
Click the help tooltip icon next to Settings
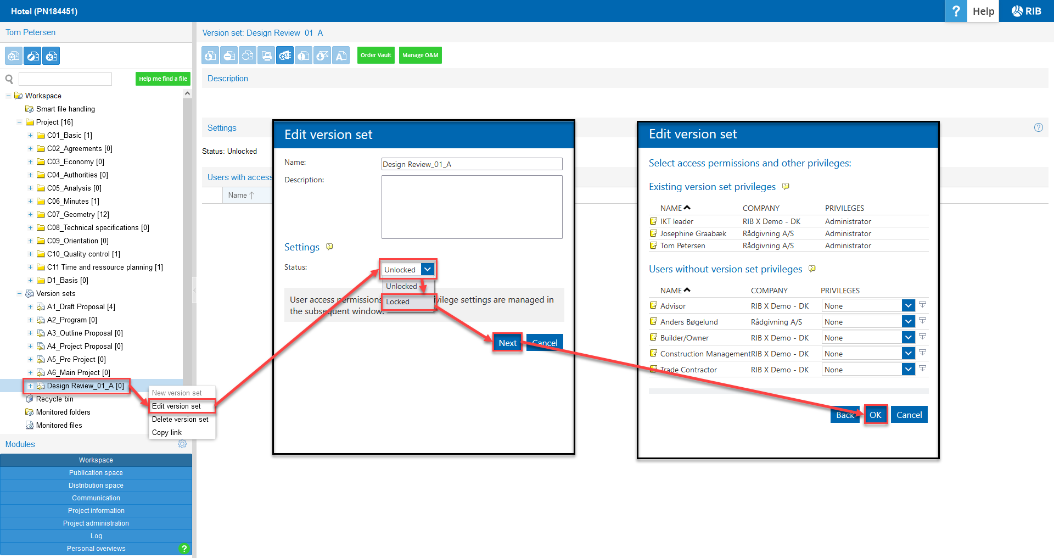point(329,247)
